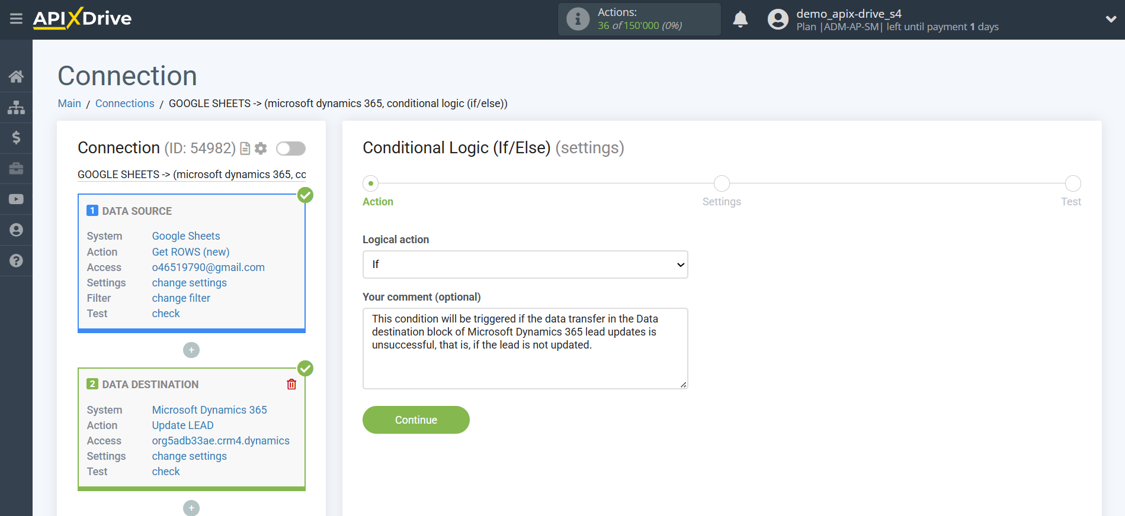Open the profile sidebar icon
Viewport: 1125px width, 516px height.
click(x=16, y=230)
